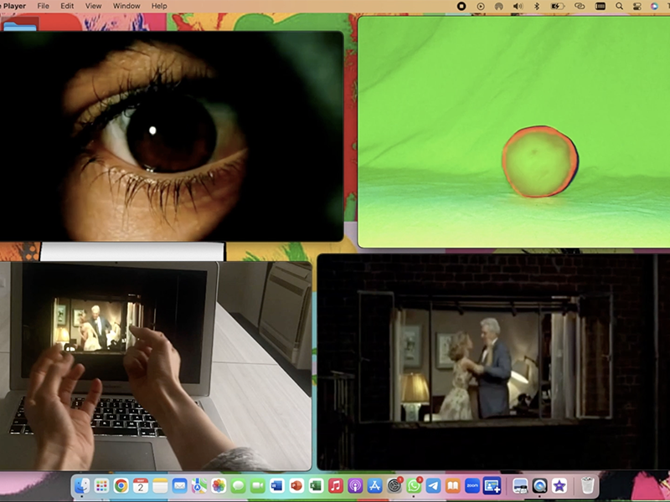
Task: Select the green screen ball video window
Action: click(513, 132)
